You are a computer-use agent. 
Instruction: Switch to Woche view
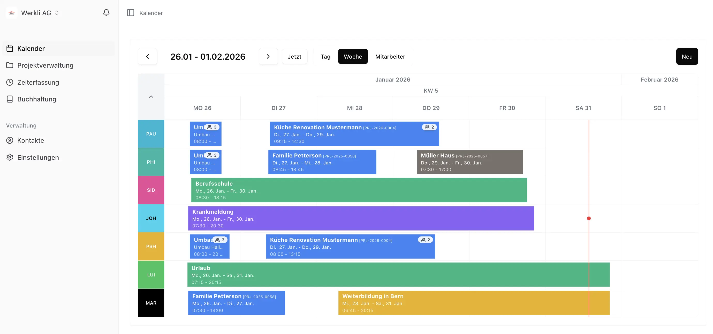pyautogui.click(x=353, y=57)
